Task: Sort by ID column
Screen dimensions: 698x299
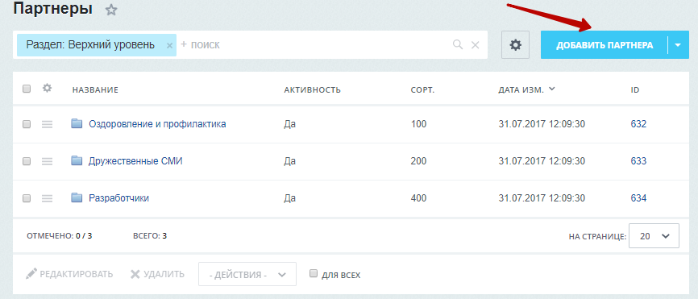Action: 635,90
